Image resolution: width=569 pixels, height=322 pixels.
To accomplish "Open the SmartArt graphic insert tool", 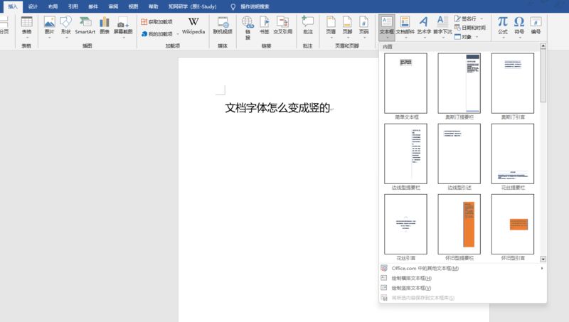I will pyautogui.click(x=85, y=26).
